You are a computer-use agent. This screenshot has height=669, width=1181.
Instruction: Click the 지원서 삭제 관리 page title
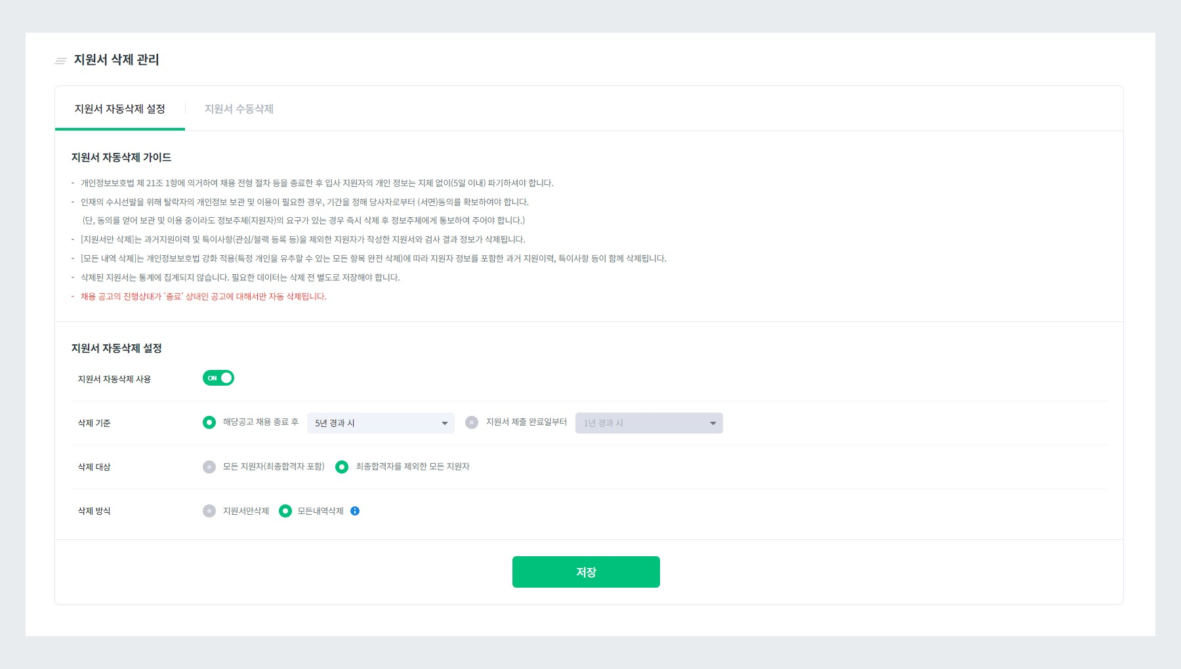point(116,60)
